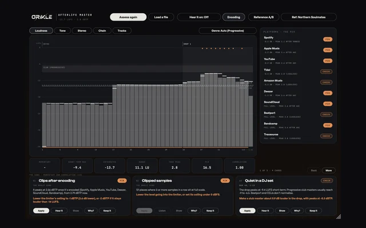
Task: Click the More button for next cards
Action: coord(329,170)
